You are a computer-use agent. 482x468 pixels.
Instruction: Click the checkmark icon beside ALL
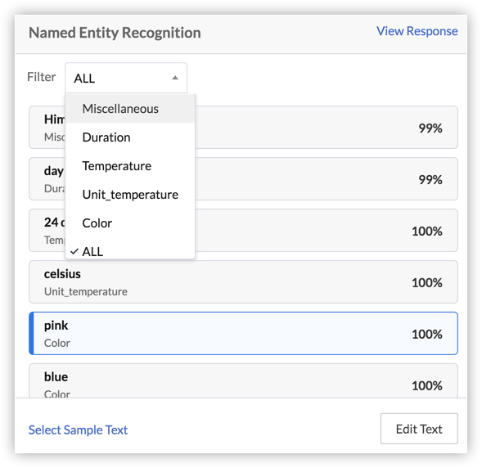tap(74, 252)
